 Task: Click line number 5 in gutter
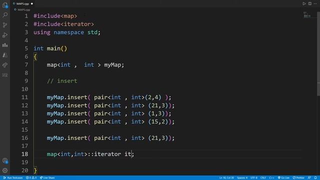click(26, 48)
